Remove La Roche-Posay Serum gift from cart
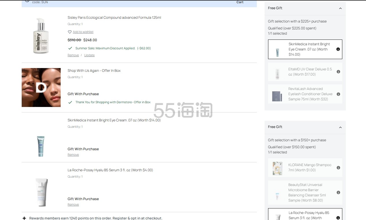This screenshot has height=220, width=366. [73, 205]
